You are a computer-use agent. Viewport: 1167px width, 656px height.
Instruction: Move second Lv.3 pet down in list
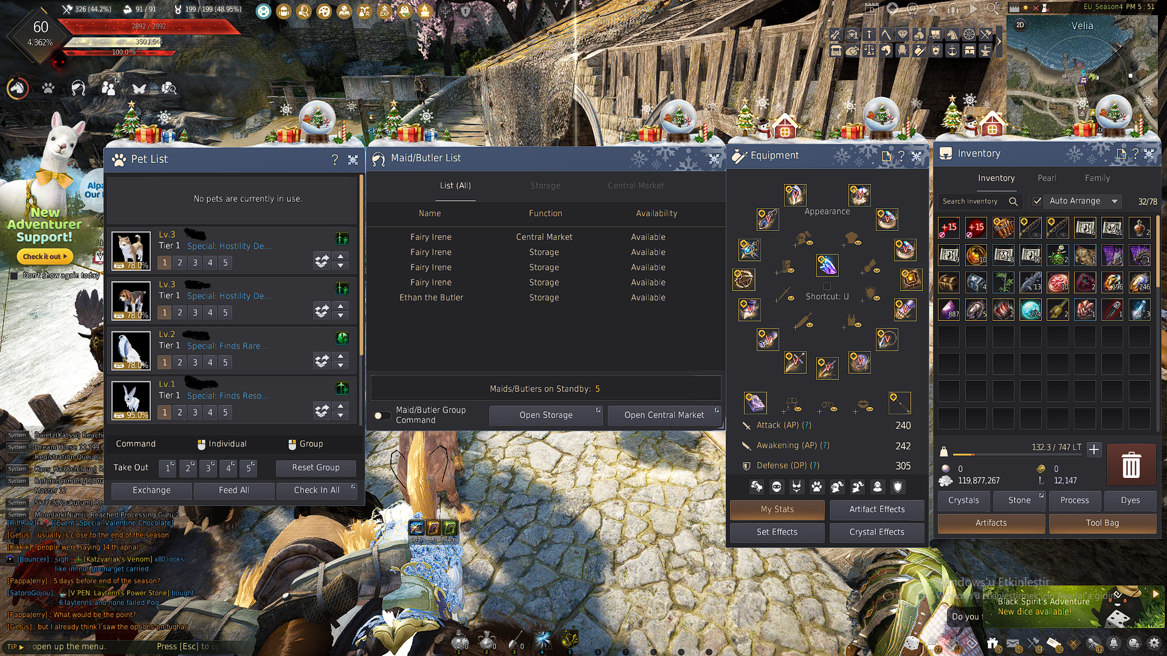click(x=341, y=316)
